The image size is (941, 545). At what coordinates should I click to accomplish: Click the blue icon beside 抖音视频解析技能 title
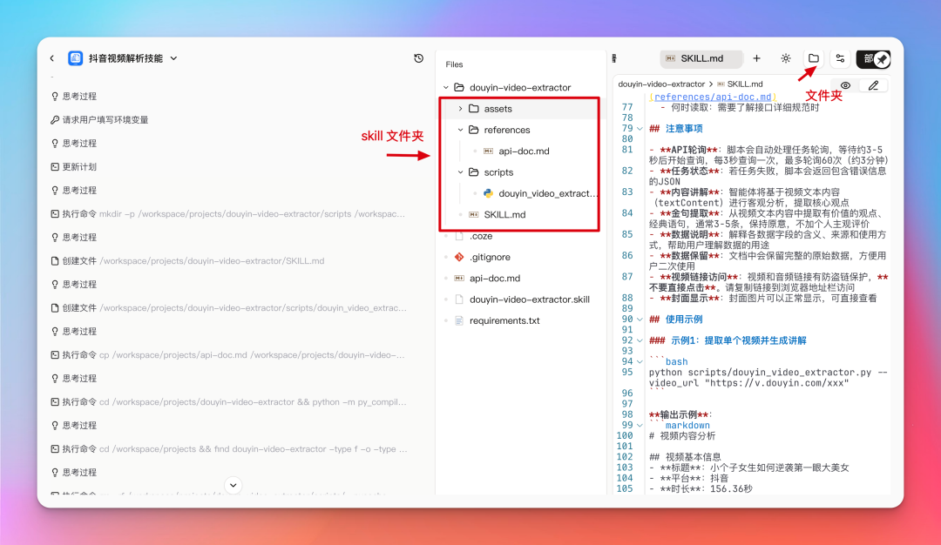[x=75, y=57]
